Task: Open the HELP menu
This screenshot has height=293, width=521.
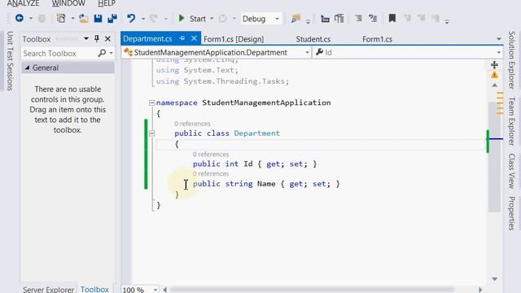Action: pos(107,3)
